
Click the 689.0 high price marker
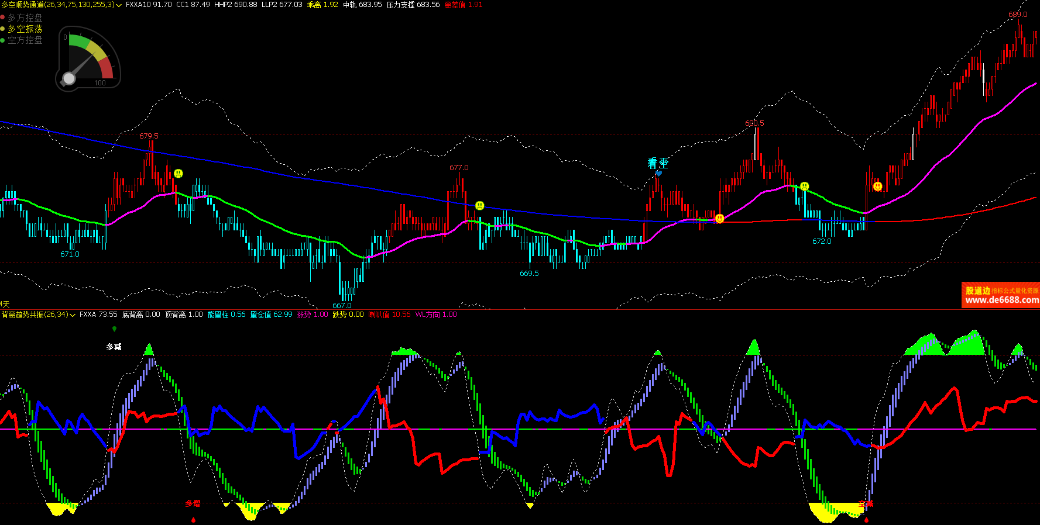click(x=1018, y=15)
